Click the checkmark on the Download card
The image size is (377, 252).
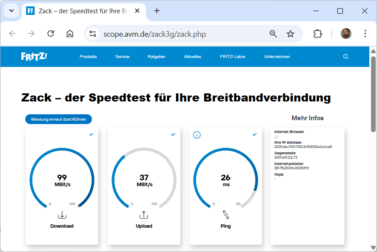coord(91,134)
